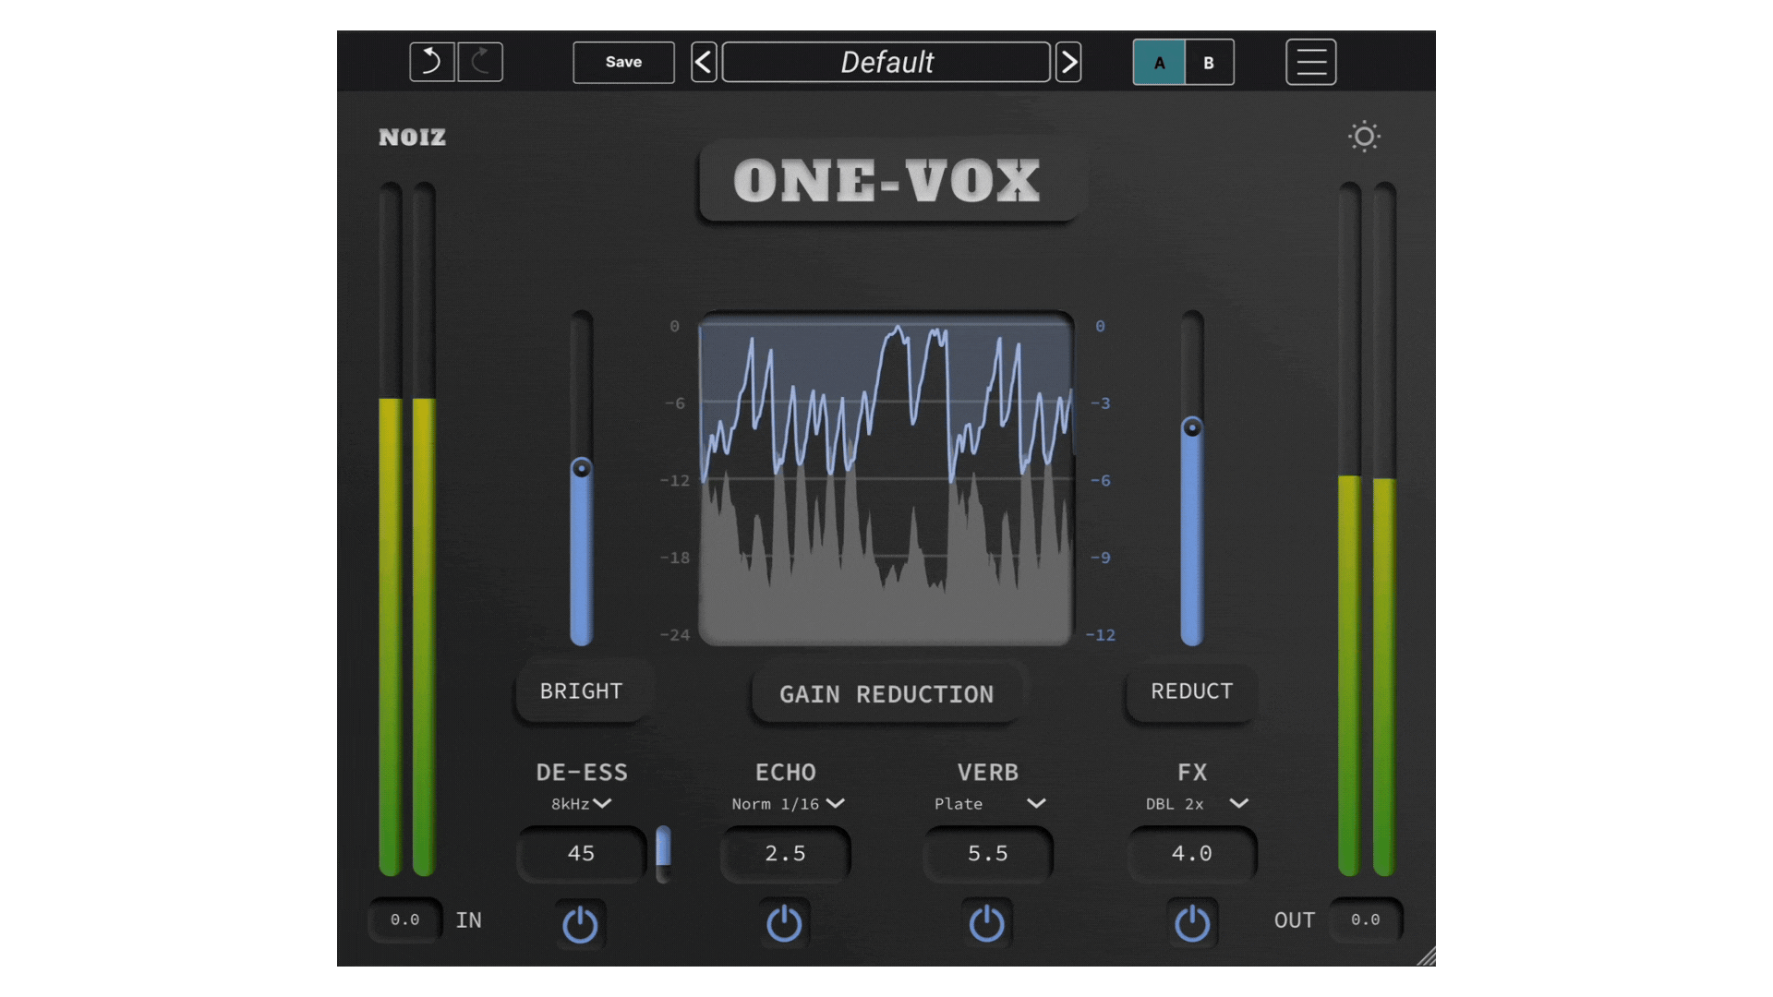The image size is (1773, 997).
Task: Open the Default preset name selector
Action: tap(886, 62)
